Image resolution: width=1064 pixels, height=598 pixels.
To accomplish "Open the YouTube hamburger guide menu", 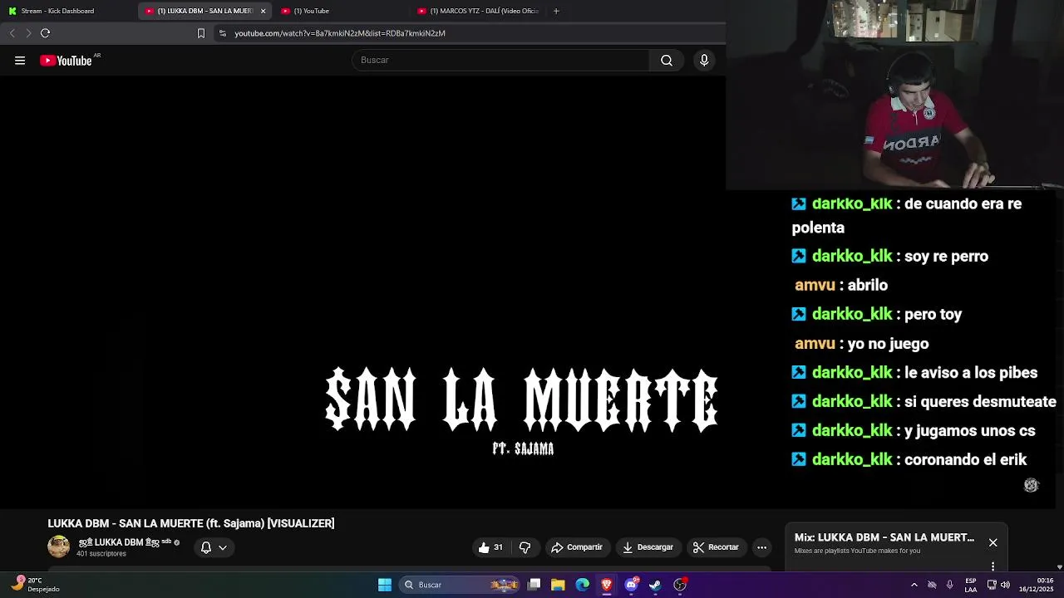I will point(20,60).
